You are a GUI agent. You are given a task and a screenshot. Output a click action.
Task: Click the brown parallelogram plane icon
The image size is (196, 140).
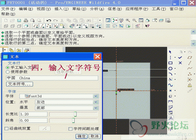pos(190,58)
